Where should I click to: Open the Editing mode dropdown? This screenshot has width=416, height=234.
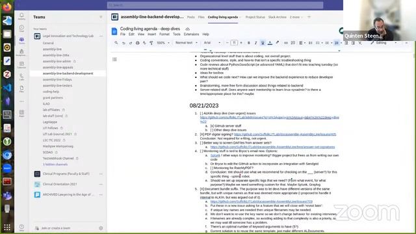[383, 43]
